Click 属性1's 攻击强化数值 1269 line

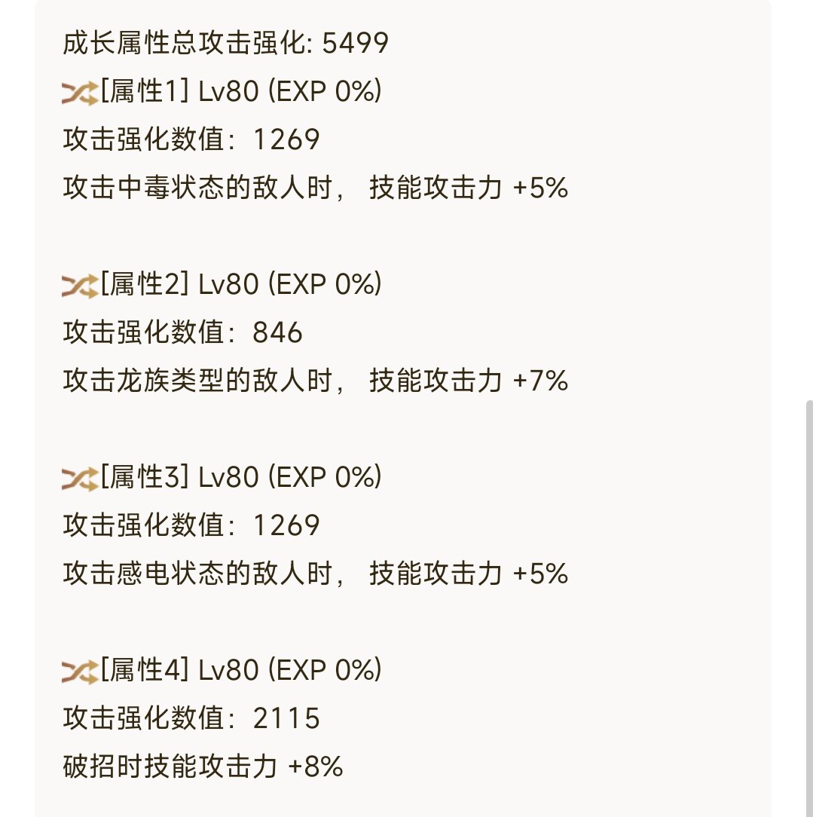(191, 140)
